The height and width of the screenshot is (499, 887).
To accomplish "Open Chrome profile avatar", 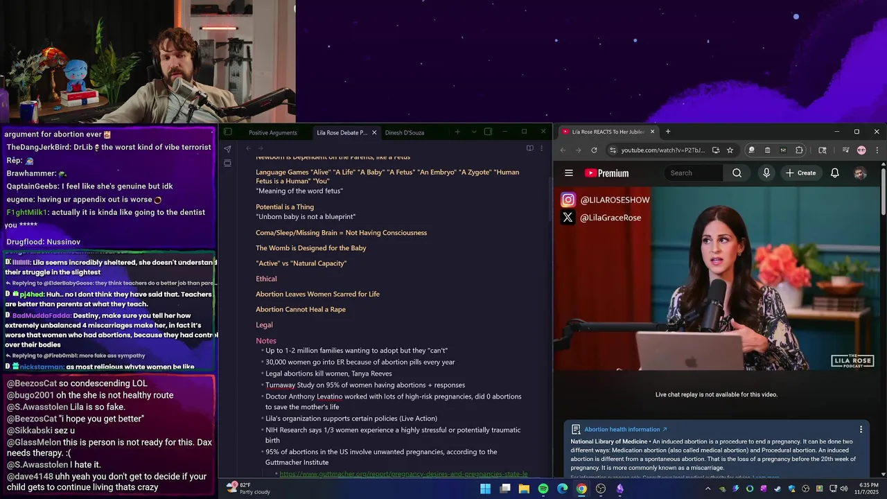I will click(x=861, y=150).
